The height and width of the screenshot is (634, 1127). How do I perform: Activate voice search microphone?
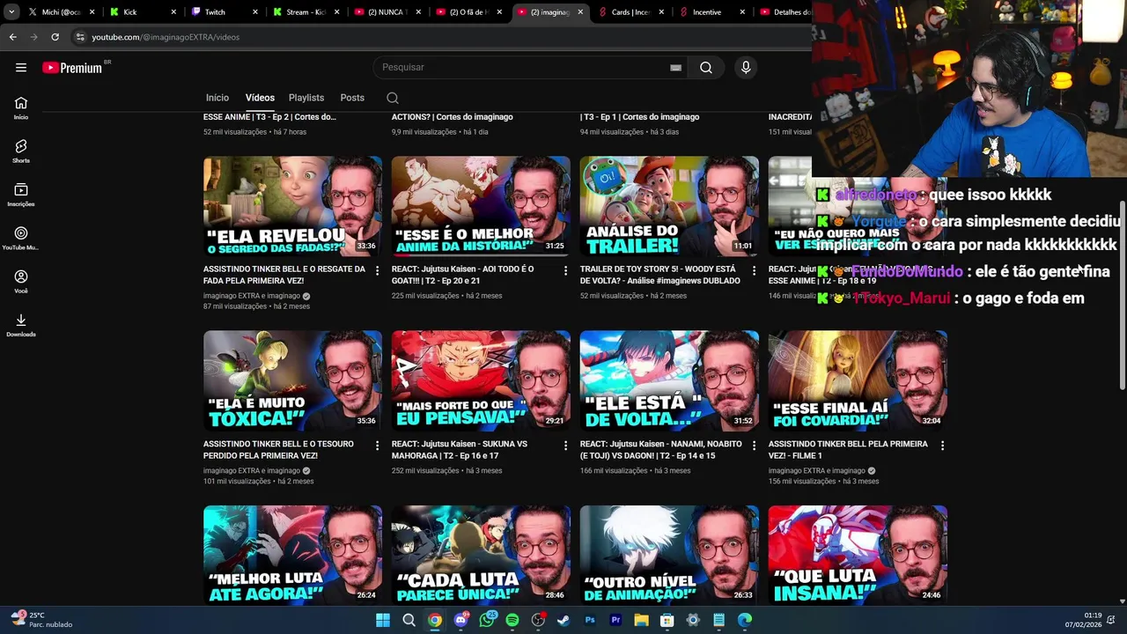click(746, 68)
